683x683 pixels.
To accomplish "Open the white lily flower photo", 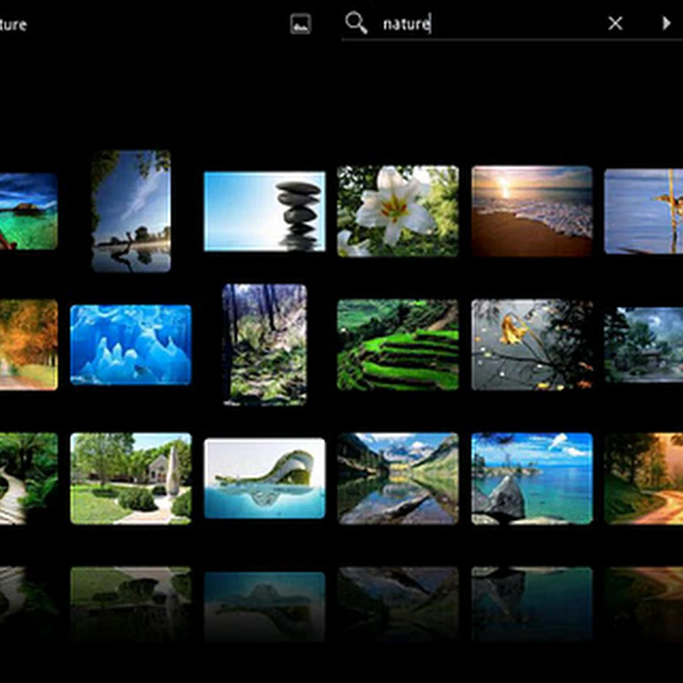I will point(398,211).
